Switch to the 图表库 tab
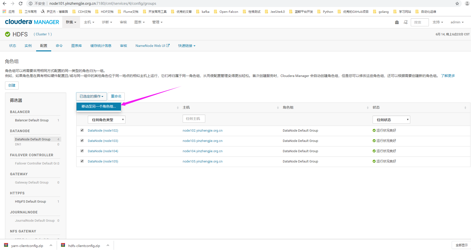Viewport: 471px width, 250px height. pos(77,46)
